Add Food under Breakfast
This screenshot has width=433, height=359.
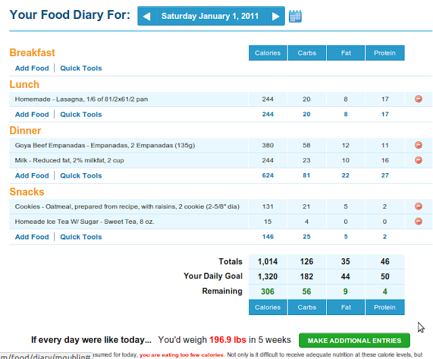tap(32, 68)
